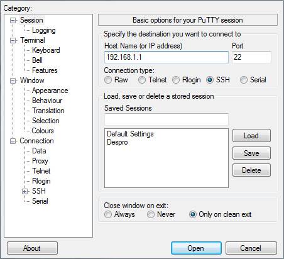The image size is (284, 259).
Task: Select the Window category
Action: tap(32, 80)
